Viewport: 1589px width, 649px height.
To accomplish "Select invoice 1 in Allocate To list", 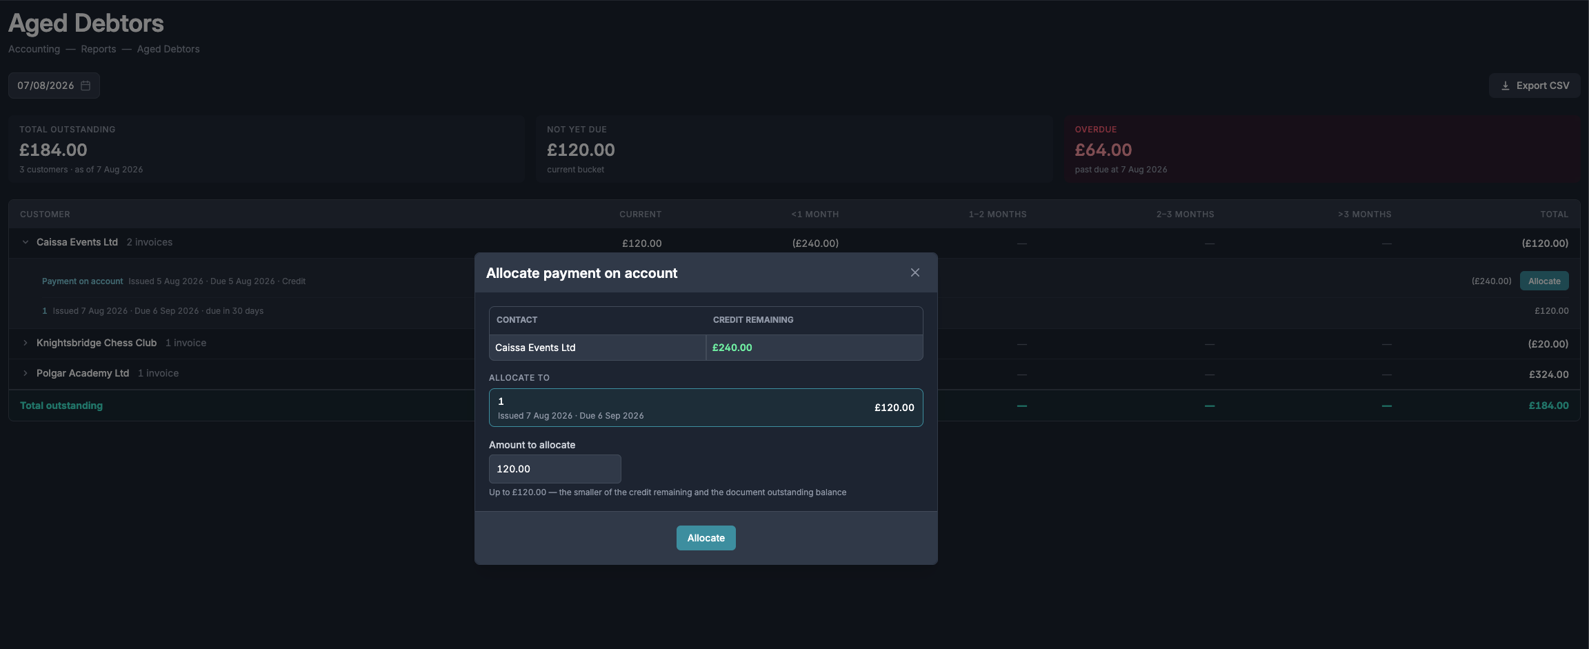I will 706,408.
